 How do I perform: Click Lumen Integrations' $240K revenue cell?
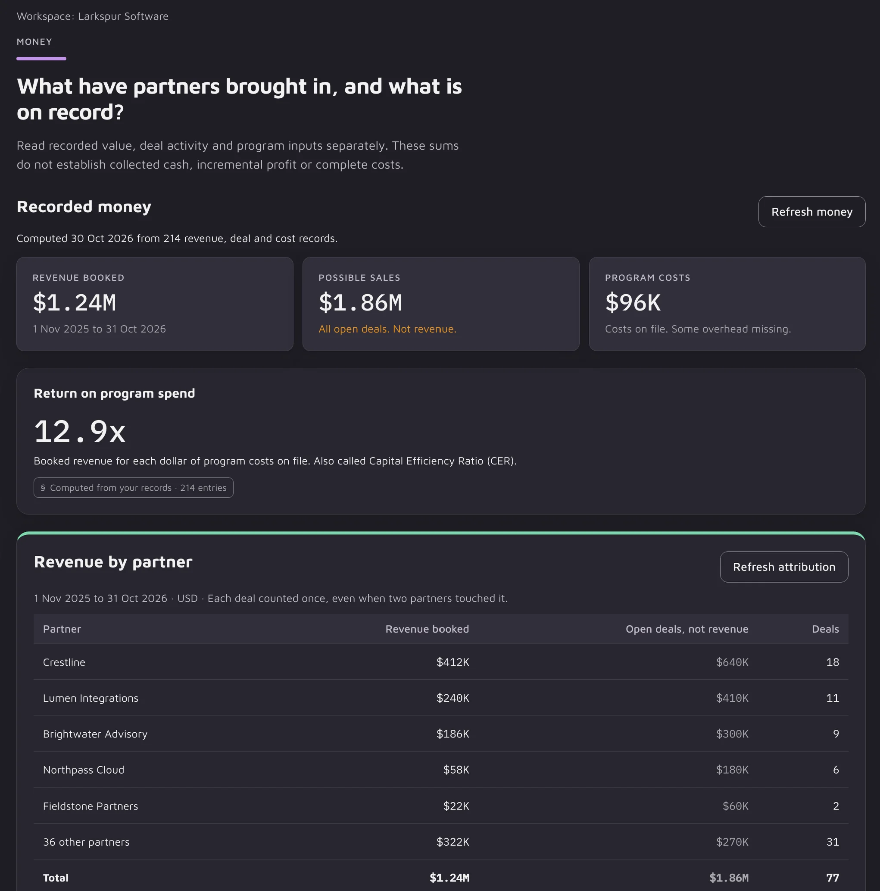452,698
